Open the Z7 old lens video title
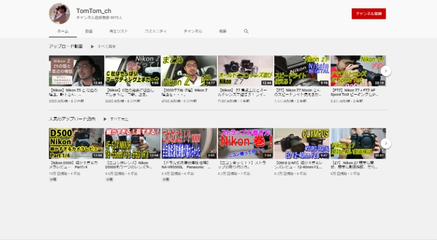The width and height of the screenshot is (437, 240). pyautogui.click(x=243, y=92)
